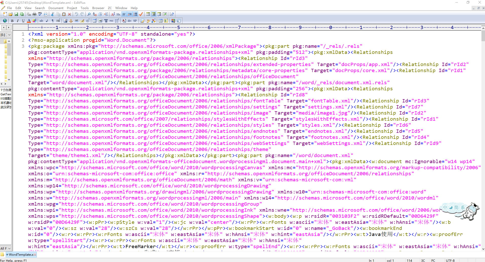Open the text color picker

coord(29,21)
